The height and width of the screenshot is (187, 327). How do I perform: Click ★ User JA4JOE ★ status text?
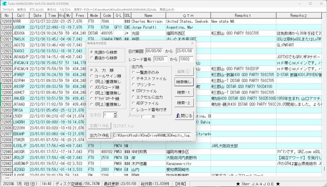pos(258,184)
